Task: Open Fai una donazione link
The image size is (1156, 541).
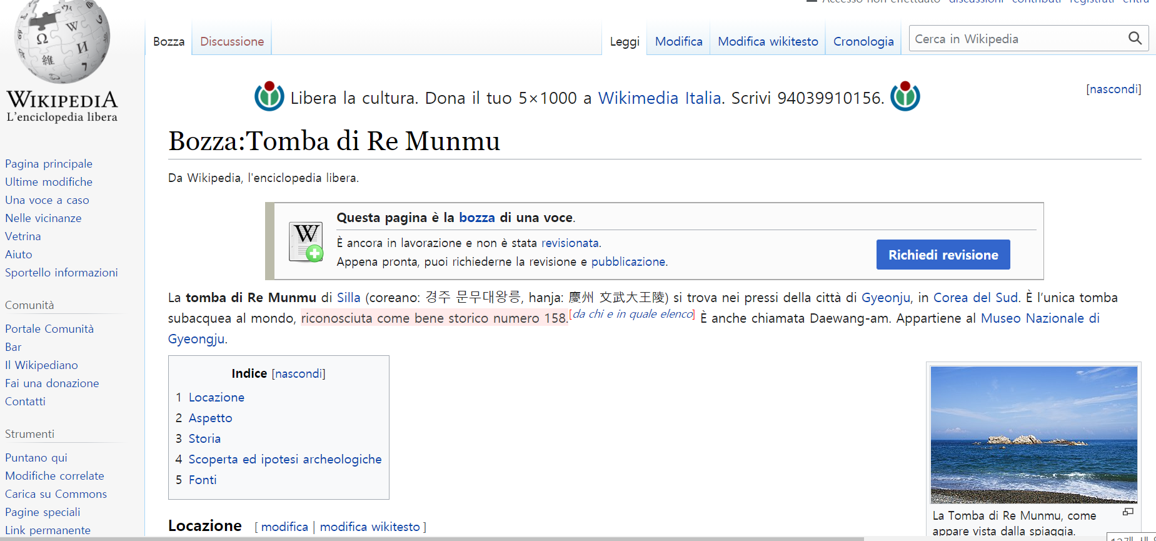Action: coord(52,383)
